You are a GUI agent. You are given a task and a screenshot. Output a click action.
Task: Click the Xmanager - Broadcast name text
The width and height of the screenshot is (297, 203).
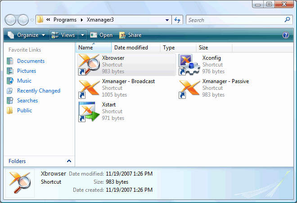coord(128,81)
